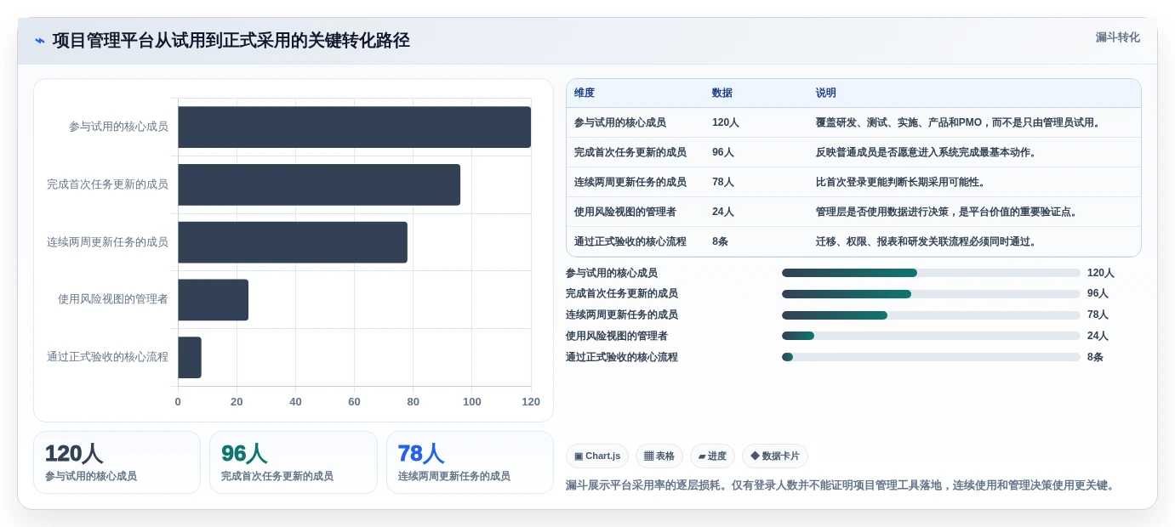
Task: Select table cell 通过正式验收的核心流程
Action: tap(630, 241)
